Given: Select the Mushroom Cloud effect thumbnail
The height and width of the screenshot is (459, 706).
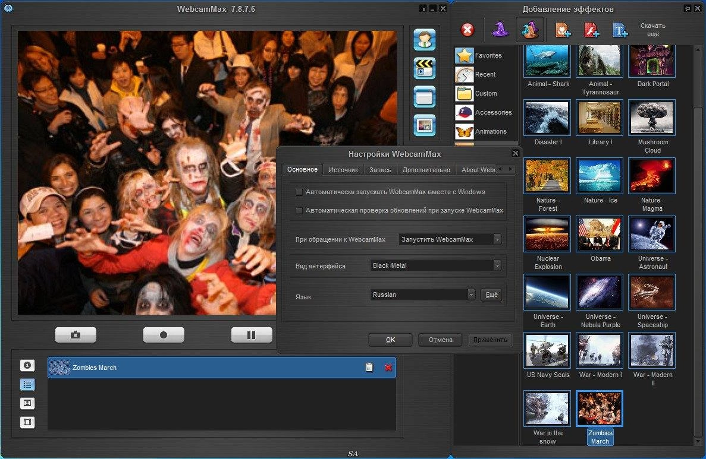Looking at the screenshot, I should coord(651,118).
